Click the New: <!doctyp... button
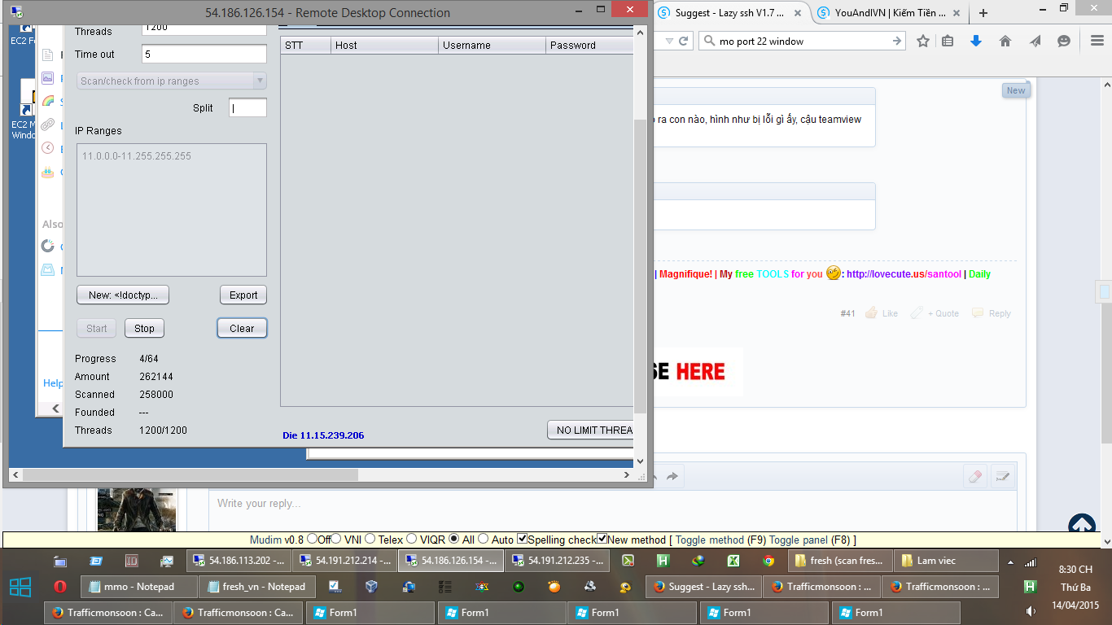The width and height of the screenshot is (1112, 625). (x=123, y=295)
